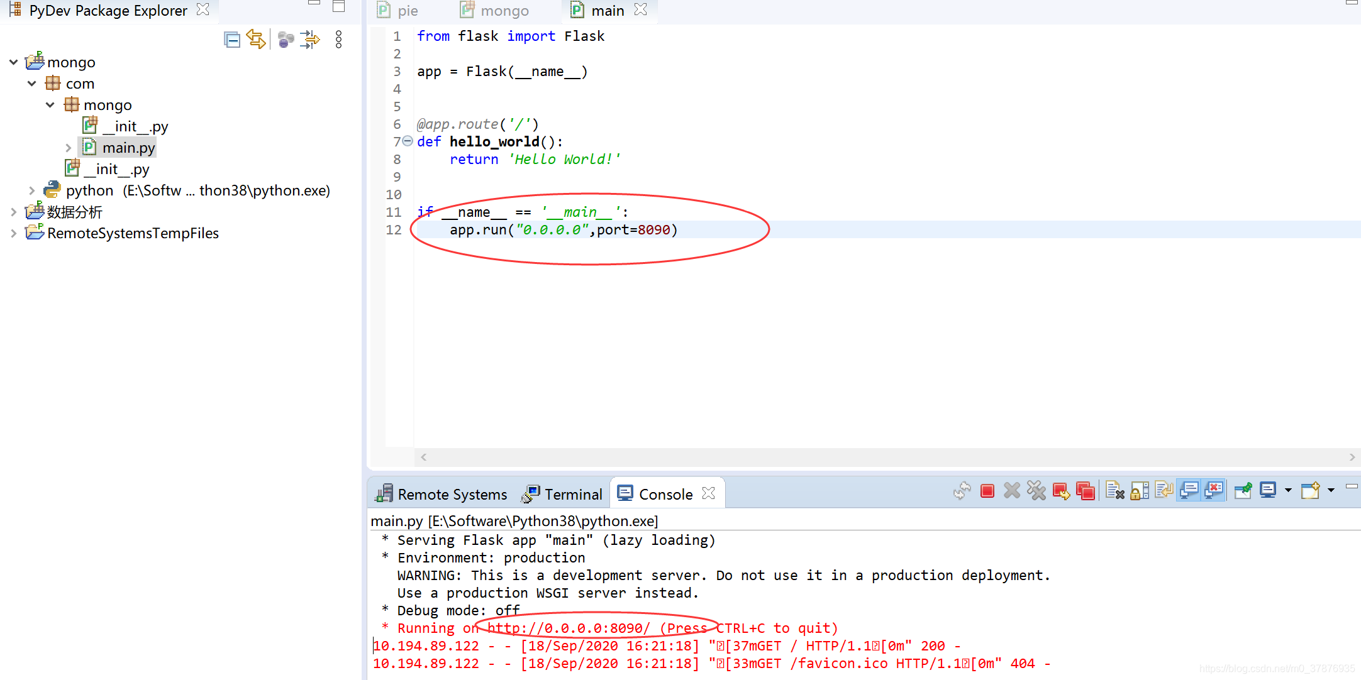Screen dimensions: 1361x680
Task: Pin the Console with the green pin icon
Action: 1243,491
